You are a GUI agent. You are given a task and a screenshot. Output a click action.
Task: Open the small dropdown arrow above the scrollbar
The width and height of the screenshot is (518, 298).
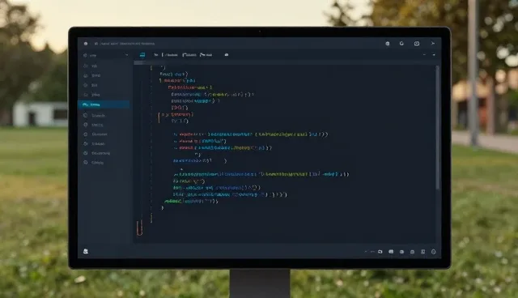point(434,55)
